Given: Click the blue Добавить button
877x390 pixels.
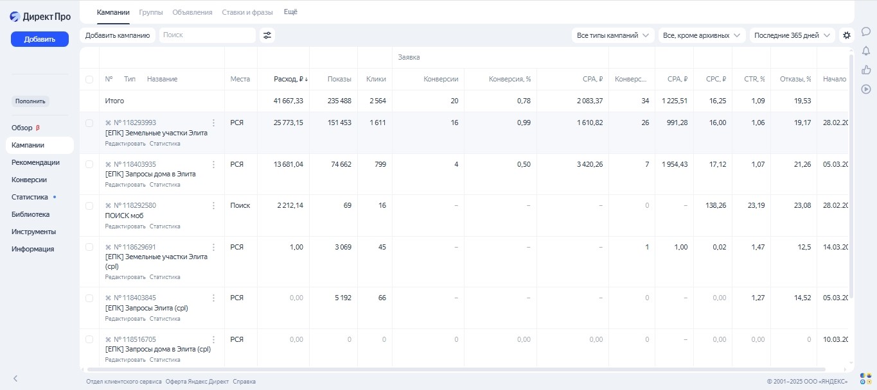Looking at the screenshot, I should tap(40, 39).
